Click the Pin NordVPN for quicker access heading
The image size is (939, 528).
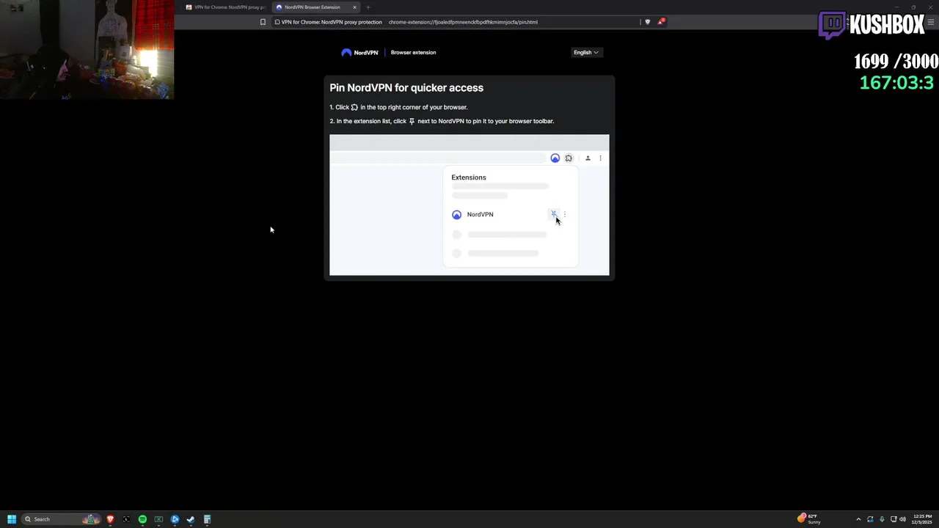coord(406,88)
